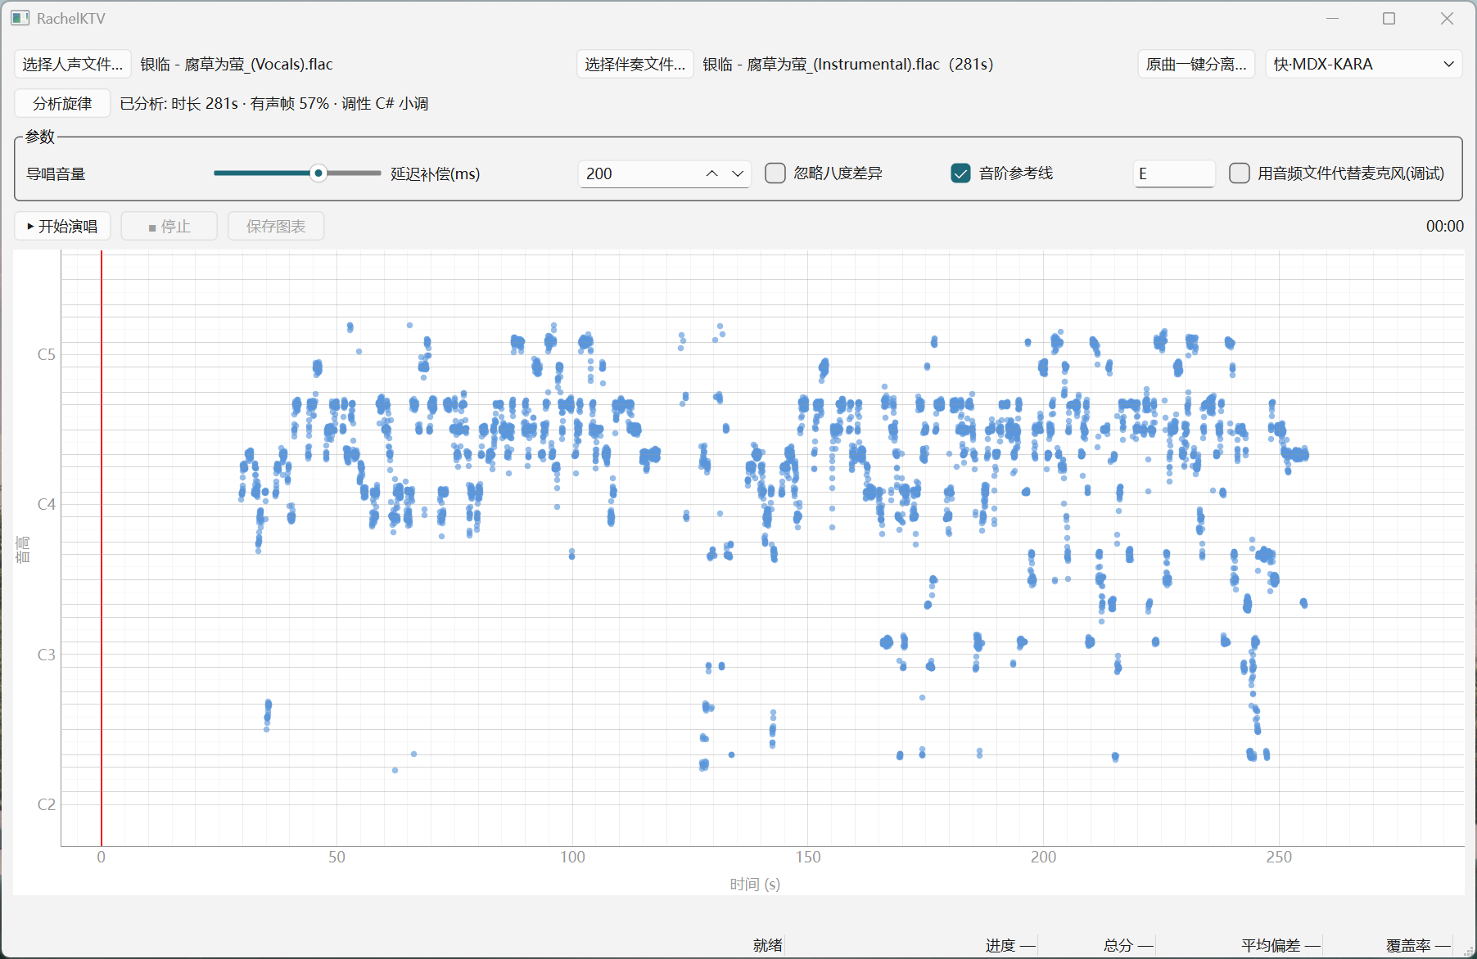The image size is (1477, 959).
Task: Click 保存图表 button
Action: (276, 226)
